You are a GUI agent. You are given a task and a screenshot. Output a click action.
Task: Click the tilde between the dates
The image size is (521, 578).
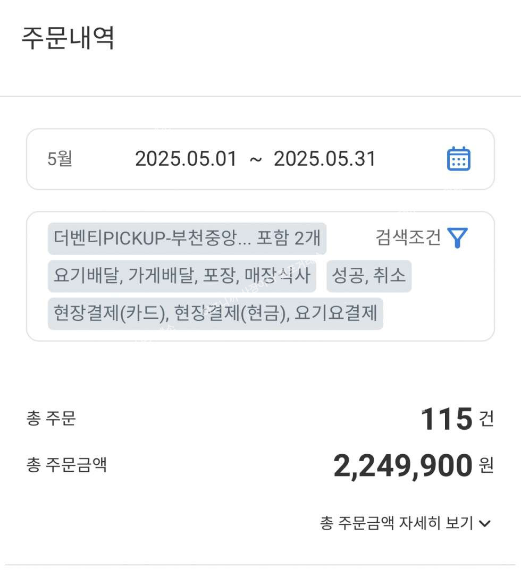click(x=255, y=159)
